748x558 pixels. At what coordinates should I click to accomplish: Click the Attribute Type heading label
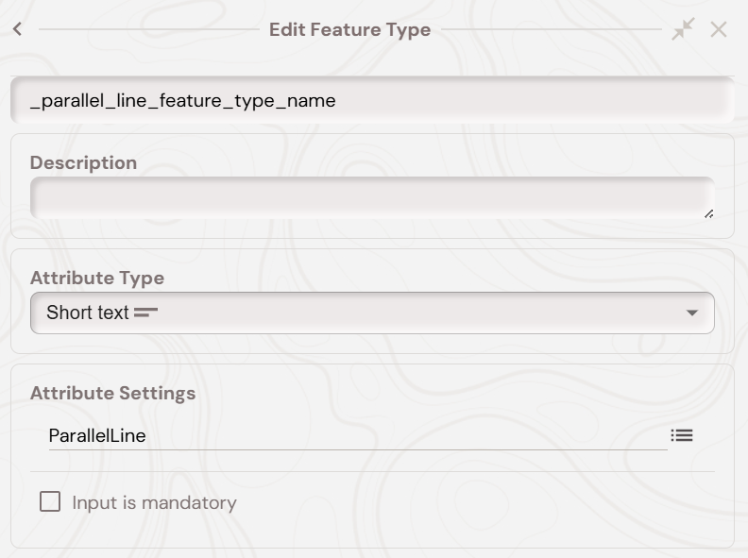(x=97, y=278)
